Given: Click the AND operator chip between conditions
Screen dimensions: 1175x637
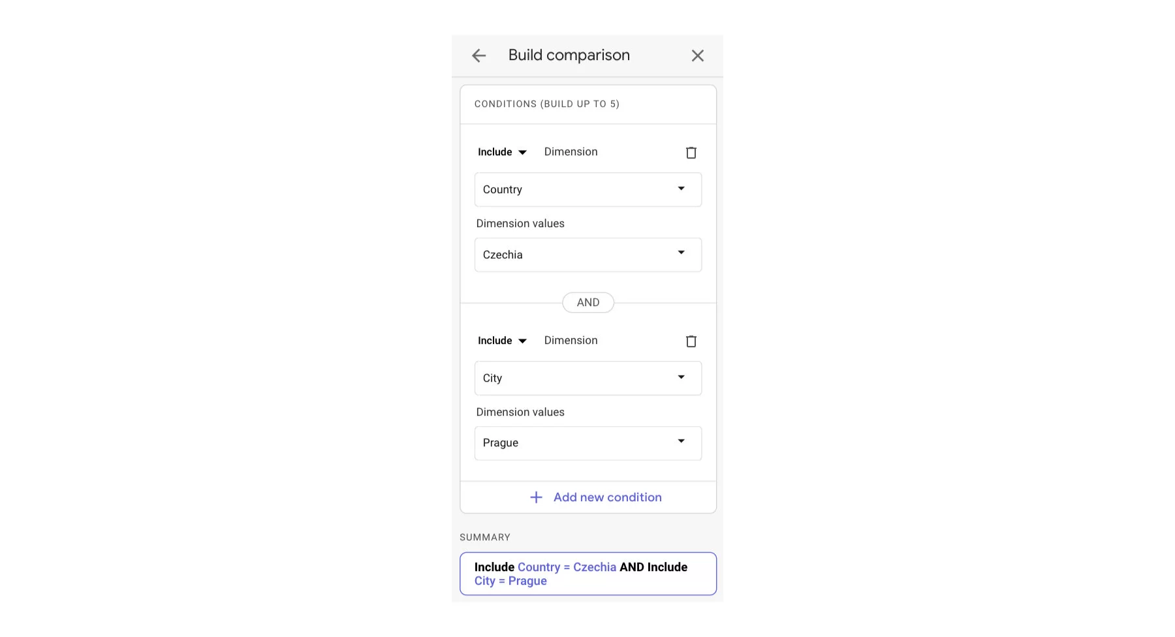Looking at the screenshot, I should pos(587,302).
